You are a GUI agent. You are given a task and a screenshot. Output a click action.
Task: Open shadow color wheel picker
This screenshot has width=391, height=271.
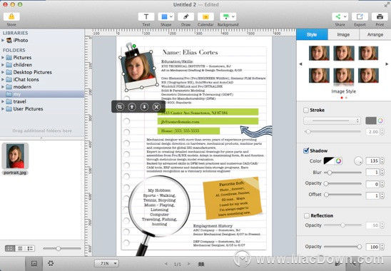[338, 160]
